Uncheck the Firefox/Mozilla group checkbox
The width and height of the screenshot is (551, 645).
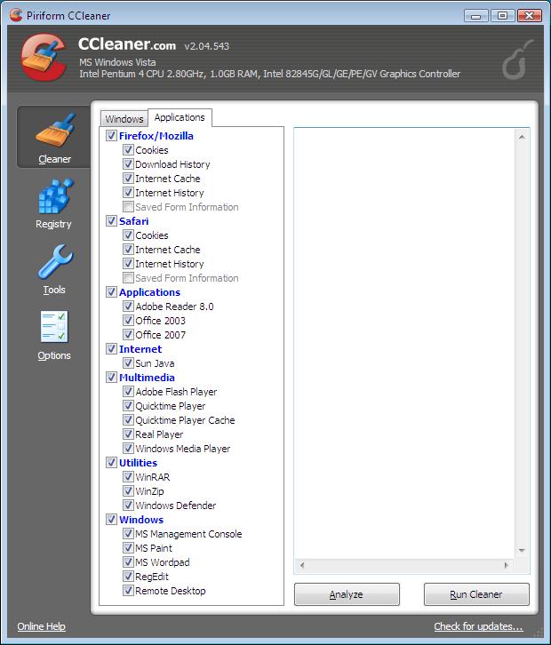coord(111,135)
